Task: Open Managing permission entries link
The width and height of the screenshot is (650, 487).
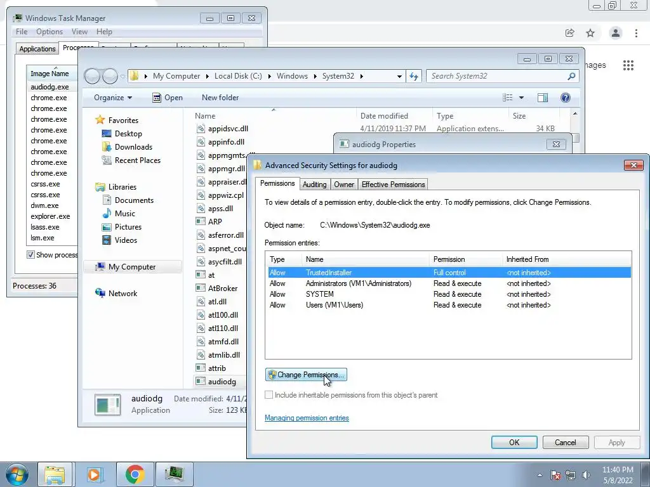Action: (307, 418)
